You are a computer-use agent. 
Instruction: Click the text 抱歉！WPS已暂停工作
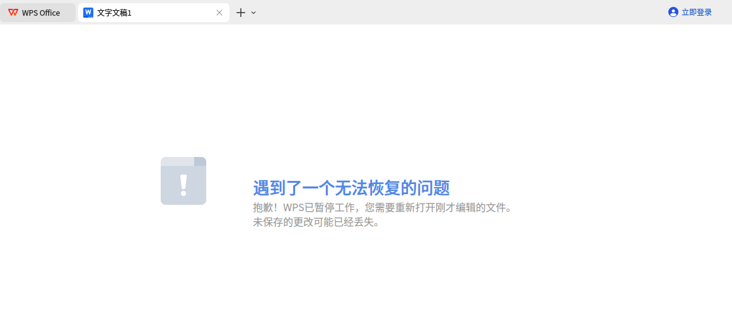click(305, 207)
